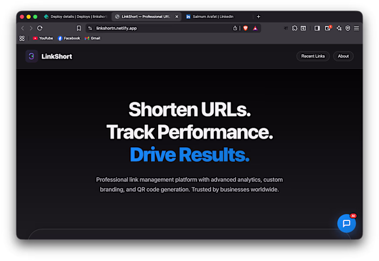Open the browser hamburger main menu

[x=356, y=28]
